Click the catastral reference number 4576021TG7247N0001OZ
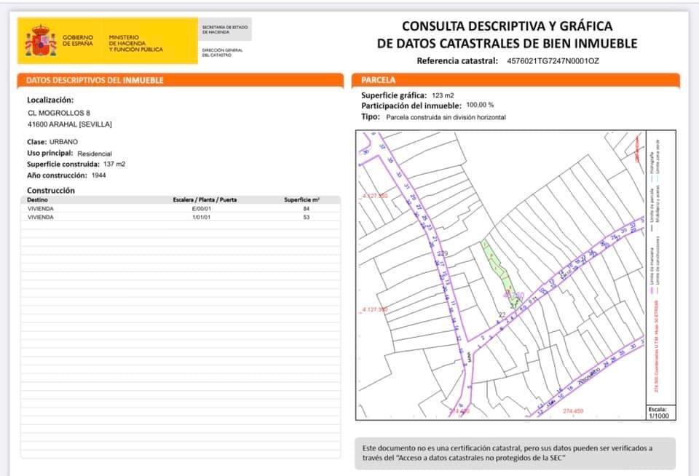 click(552, 61)
